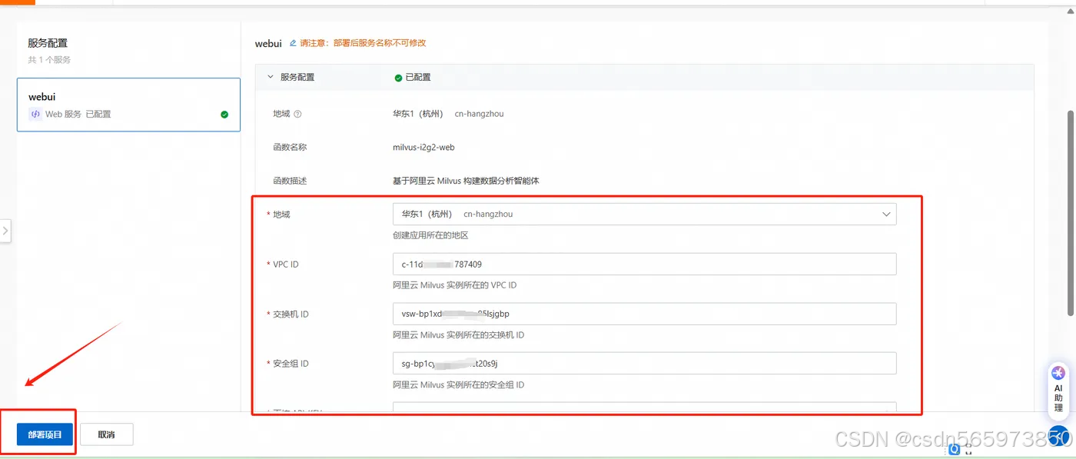This screenshot has width=1076, height=459.
Task: Click the Web 服务 icon in webui card
Action: [x=35, y=114]
